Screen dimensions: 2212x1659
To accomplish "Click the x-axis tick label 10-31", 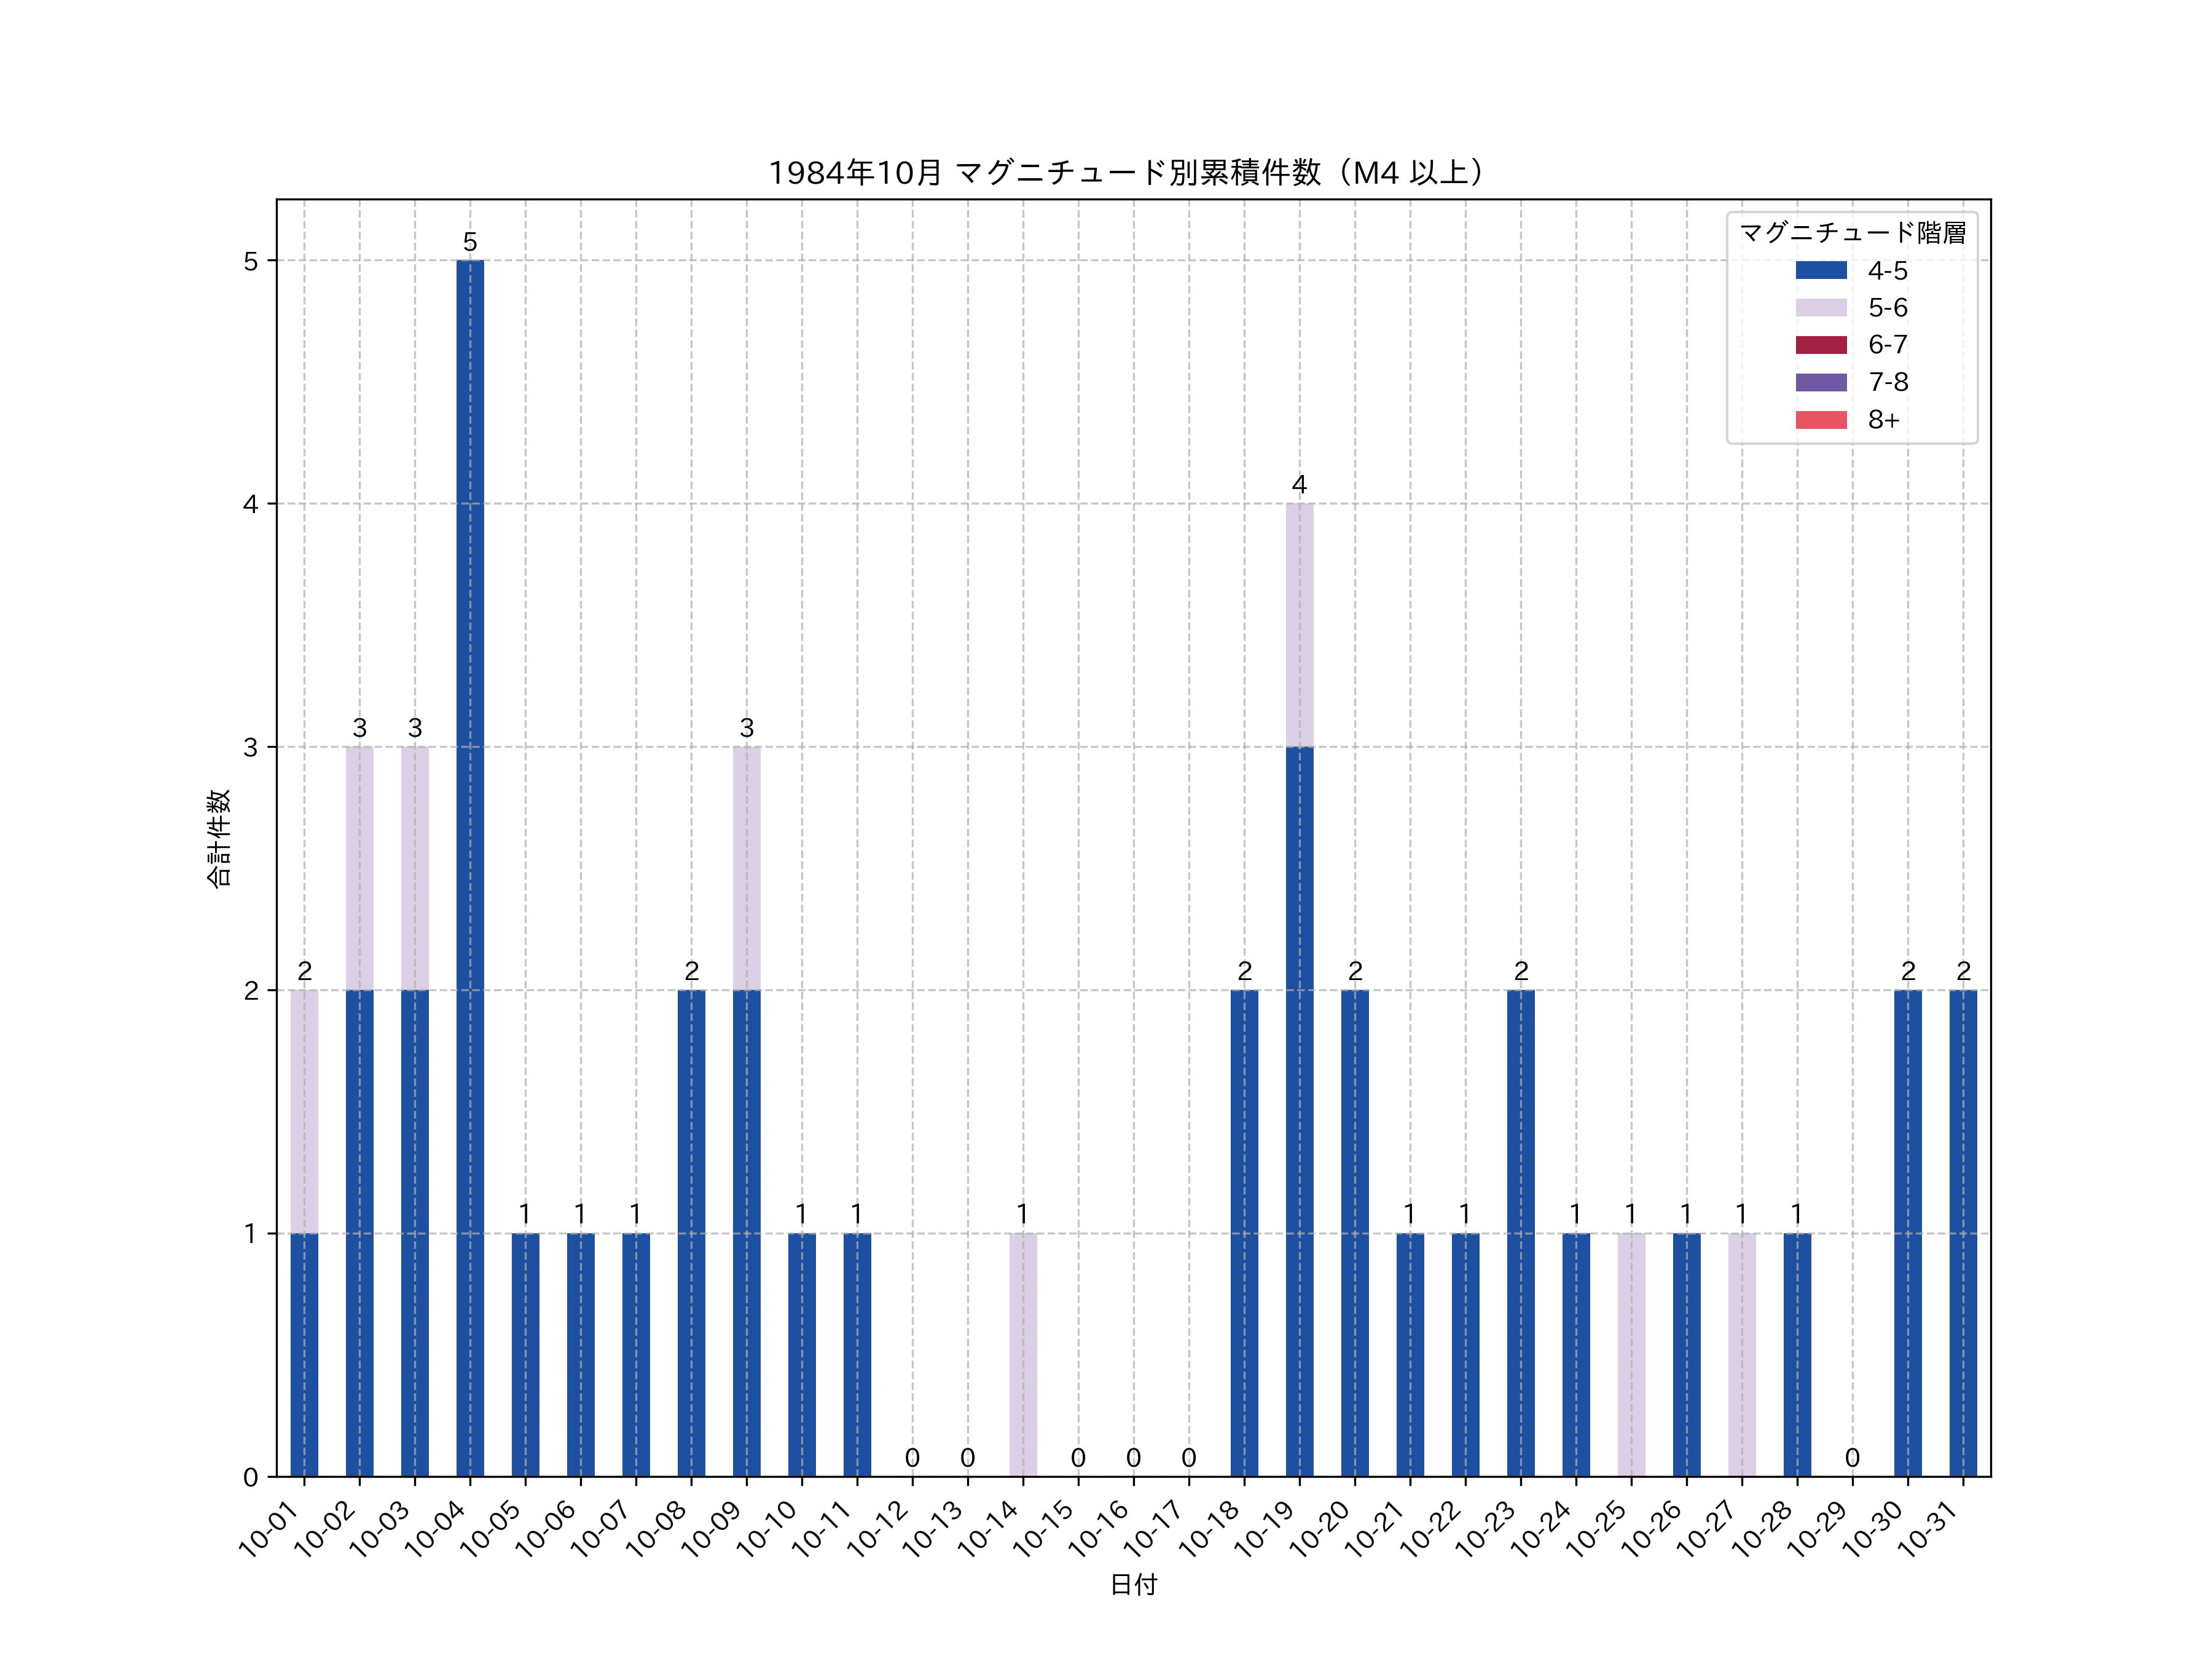I will point(1927,1529).
